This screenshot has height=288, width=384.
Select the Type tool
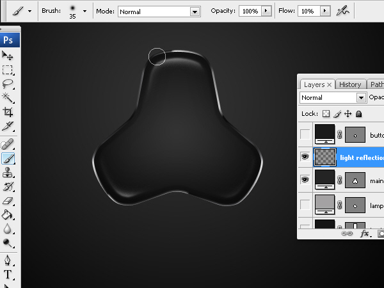pyautogui.click(x=8, y=275)
